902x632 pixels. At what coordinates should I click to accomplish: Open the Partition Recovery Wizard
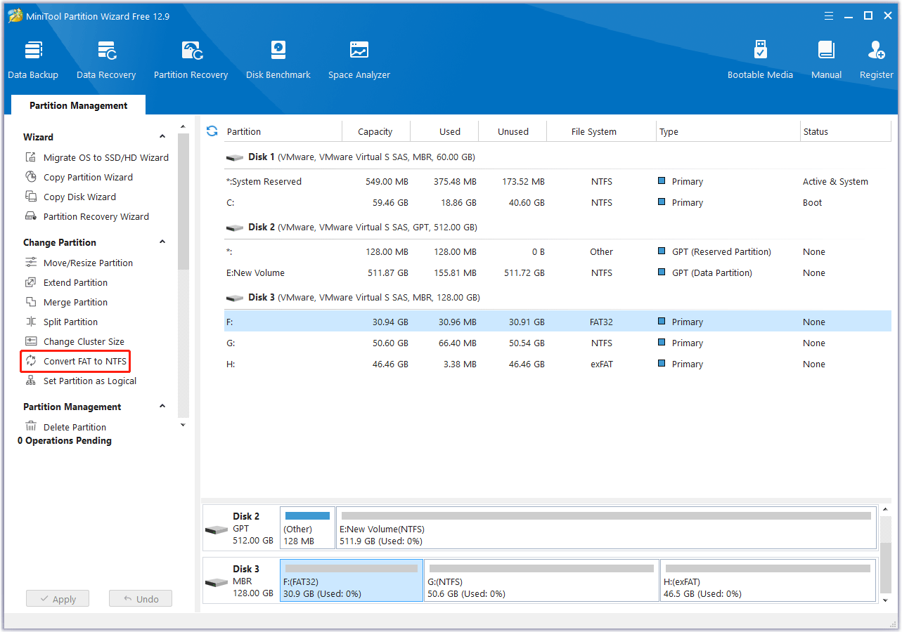point(87,216)
